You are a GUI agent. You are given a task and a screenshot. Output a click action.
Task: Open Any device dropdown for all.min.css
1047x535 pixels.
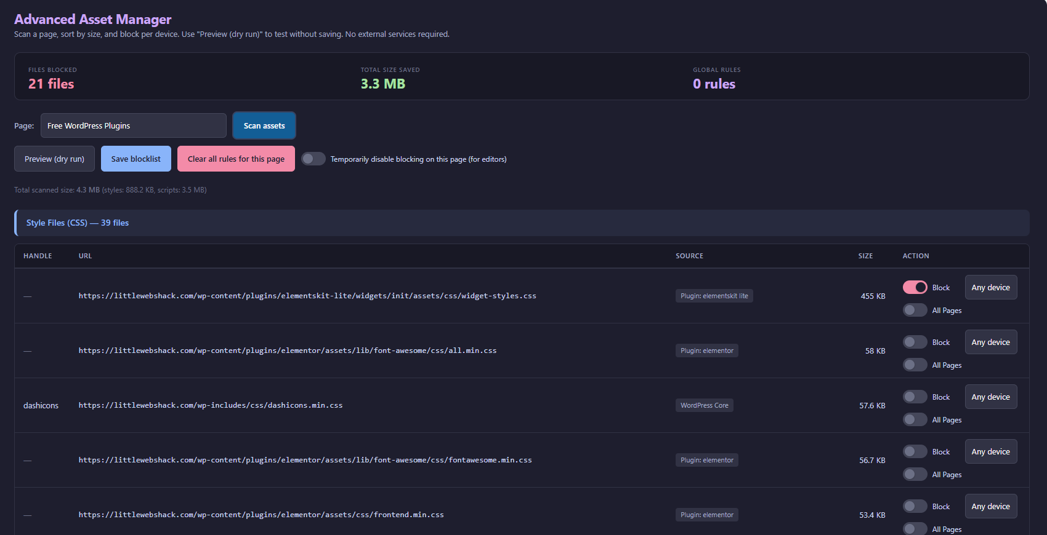(x=990, y=342)
